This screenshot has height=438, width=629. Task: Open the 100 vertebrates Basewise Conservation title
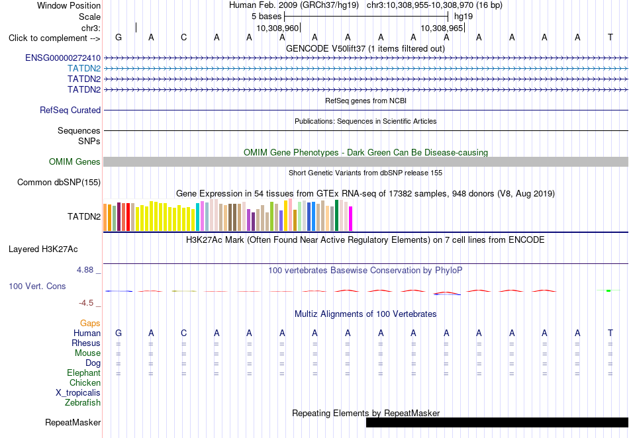tap(365, 271)
